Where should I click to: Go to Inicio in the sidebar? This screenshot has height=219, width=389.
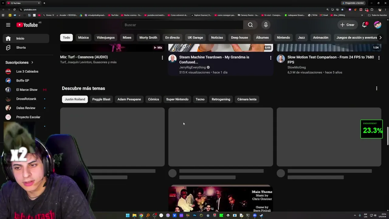tap(26, 39)
